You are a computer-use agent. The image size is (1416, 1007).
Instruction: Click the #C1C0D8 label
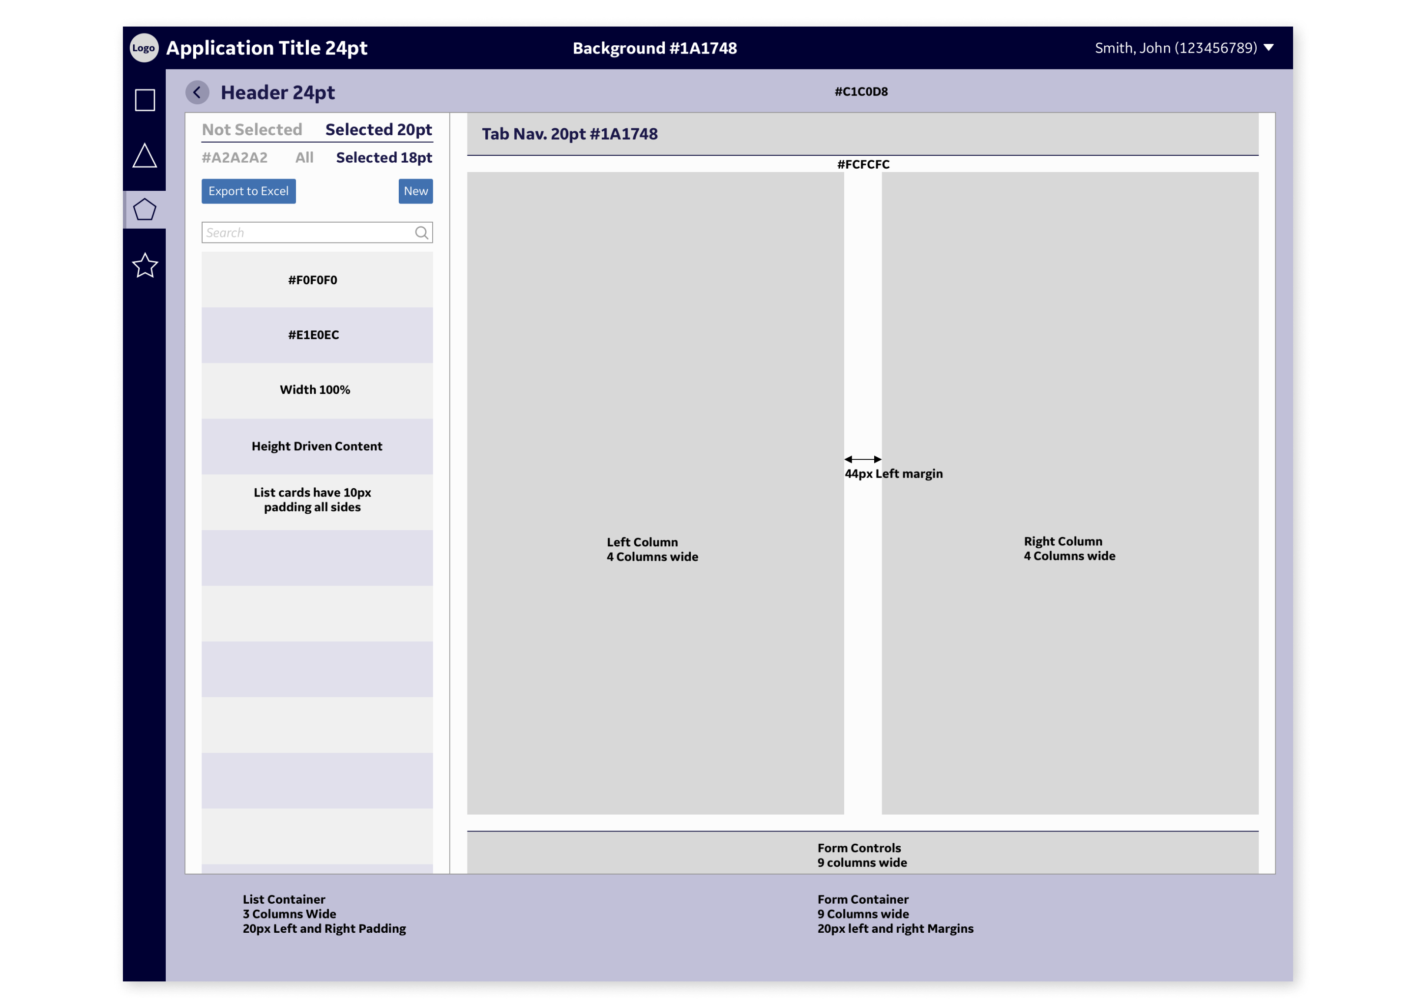[860, 92]
